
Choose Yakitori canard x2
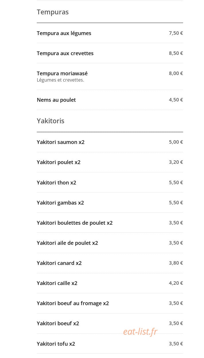(110, 263)
